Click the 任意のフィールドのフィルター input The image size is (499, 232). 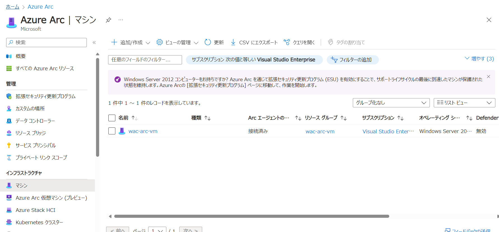pos(145,60)
